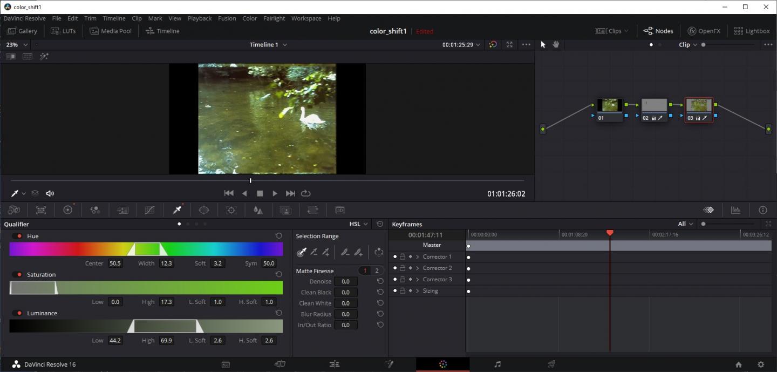The image size is (777, 372).
Task: Select the add softness picker
Action: coord(358,252)
